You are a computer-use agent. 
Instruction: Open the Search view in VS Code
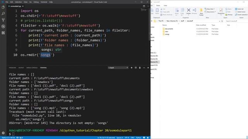tap(3, 14)
